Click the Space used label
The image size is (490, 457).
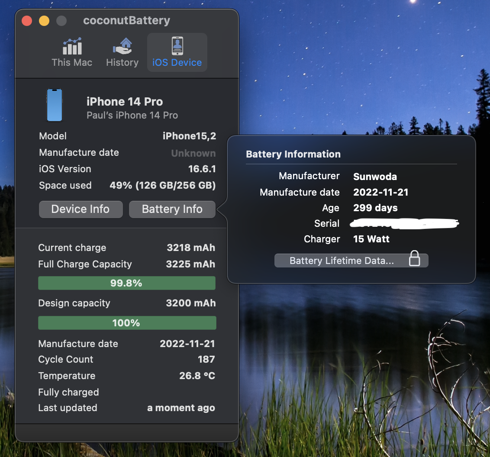pyautogui.click(x=65, y=186)
